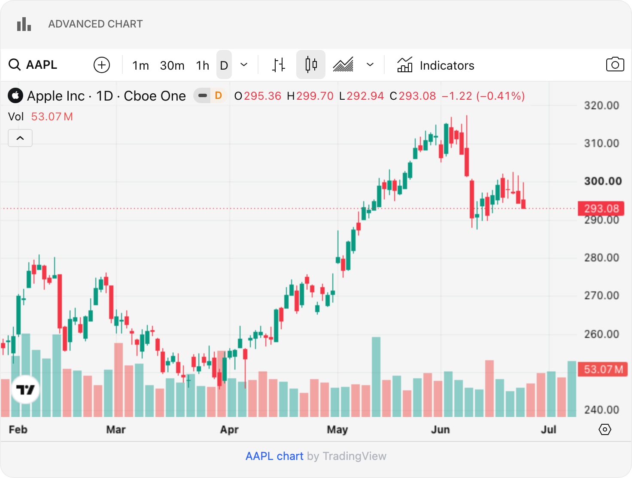Click the compare or add symbol plus icon

tap(102, 65)
